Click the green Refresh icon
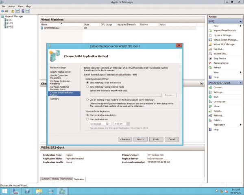Screen dimensions: 244x195 tap(210, 68)
